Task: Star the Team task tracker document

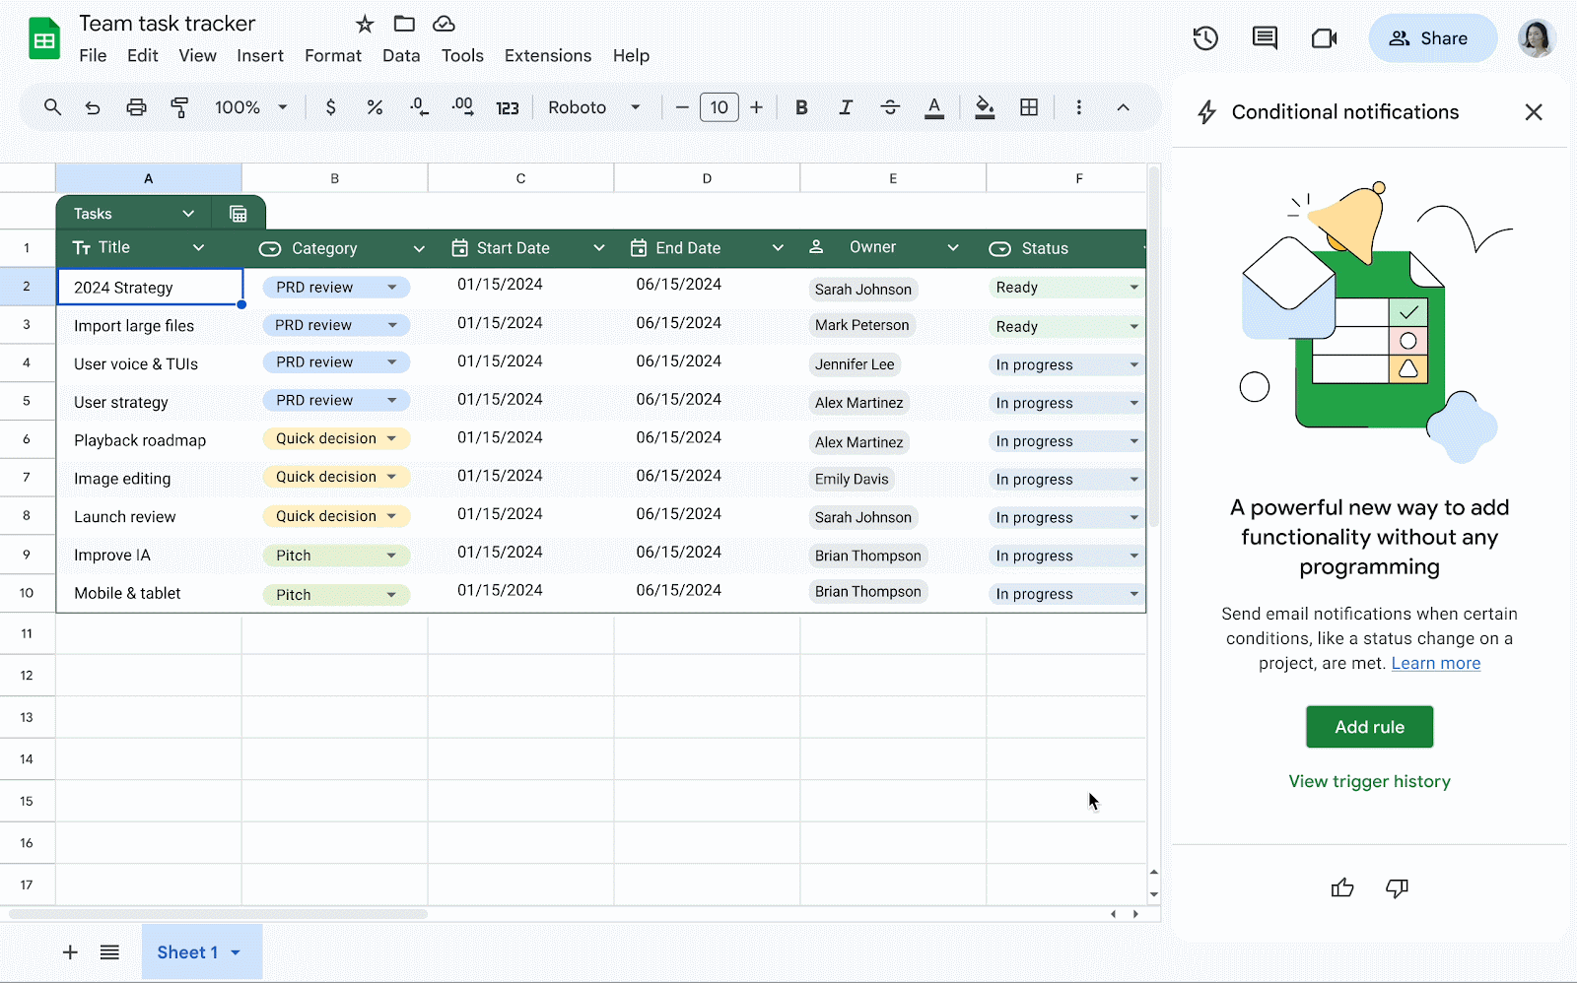Action: point(365,24)
